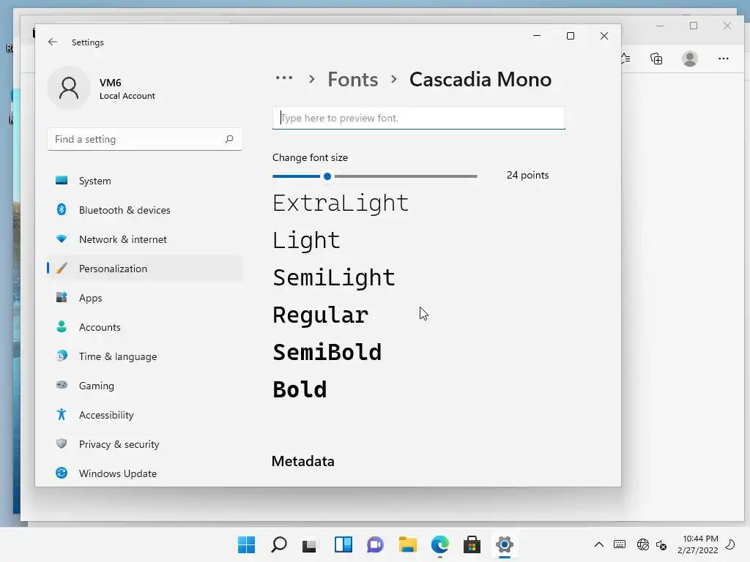Open taskbar Search
This screenshot has height=562, width=750.
click(279, 544)
